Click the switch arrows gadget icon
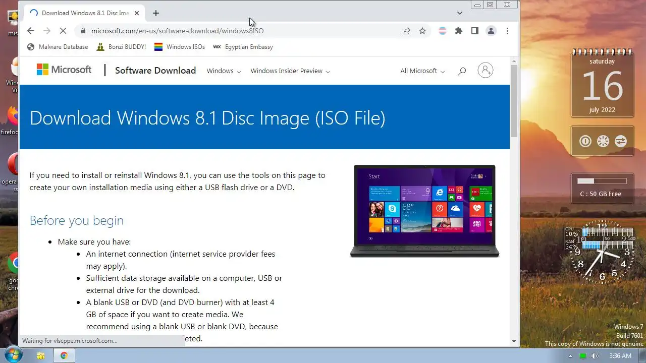The image size is (646, 363). [621, 141]
